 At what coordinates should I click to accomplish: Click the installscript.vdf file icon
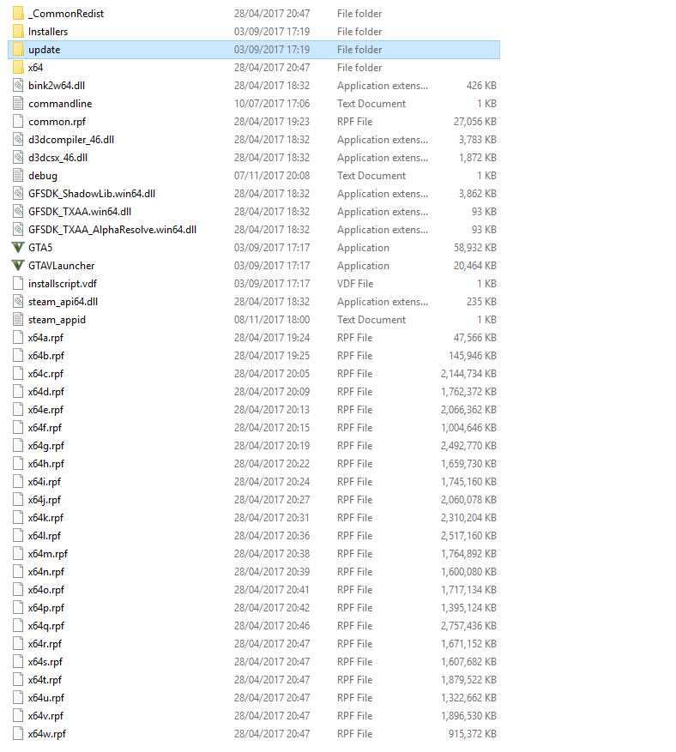point(18,284)
